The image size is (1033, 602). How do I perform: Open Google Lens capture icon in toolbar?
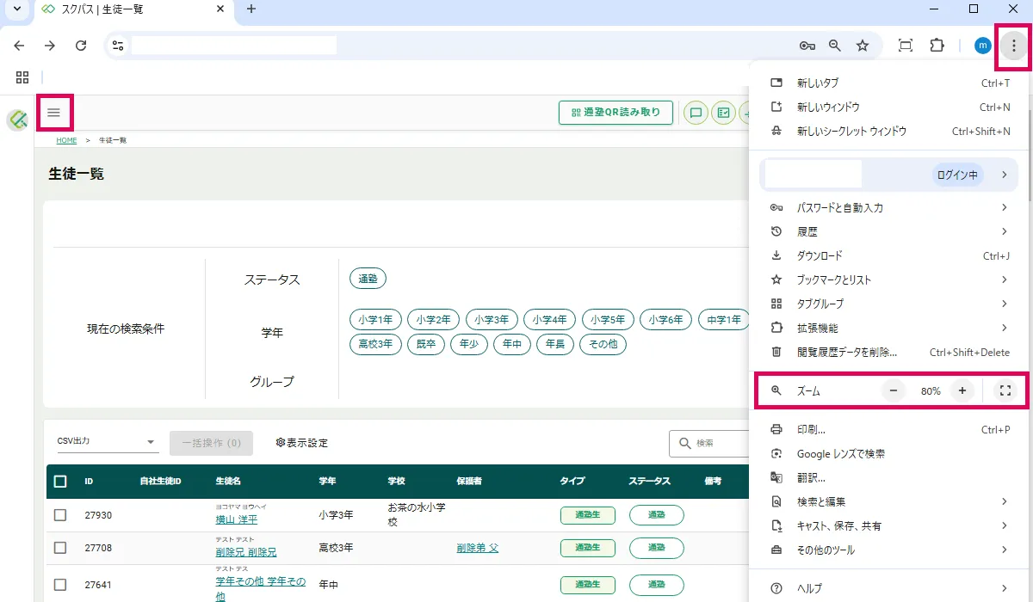click(x=906, y=46)
